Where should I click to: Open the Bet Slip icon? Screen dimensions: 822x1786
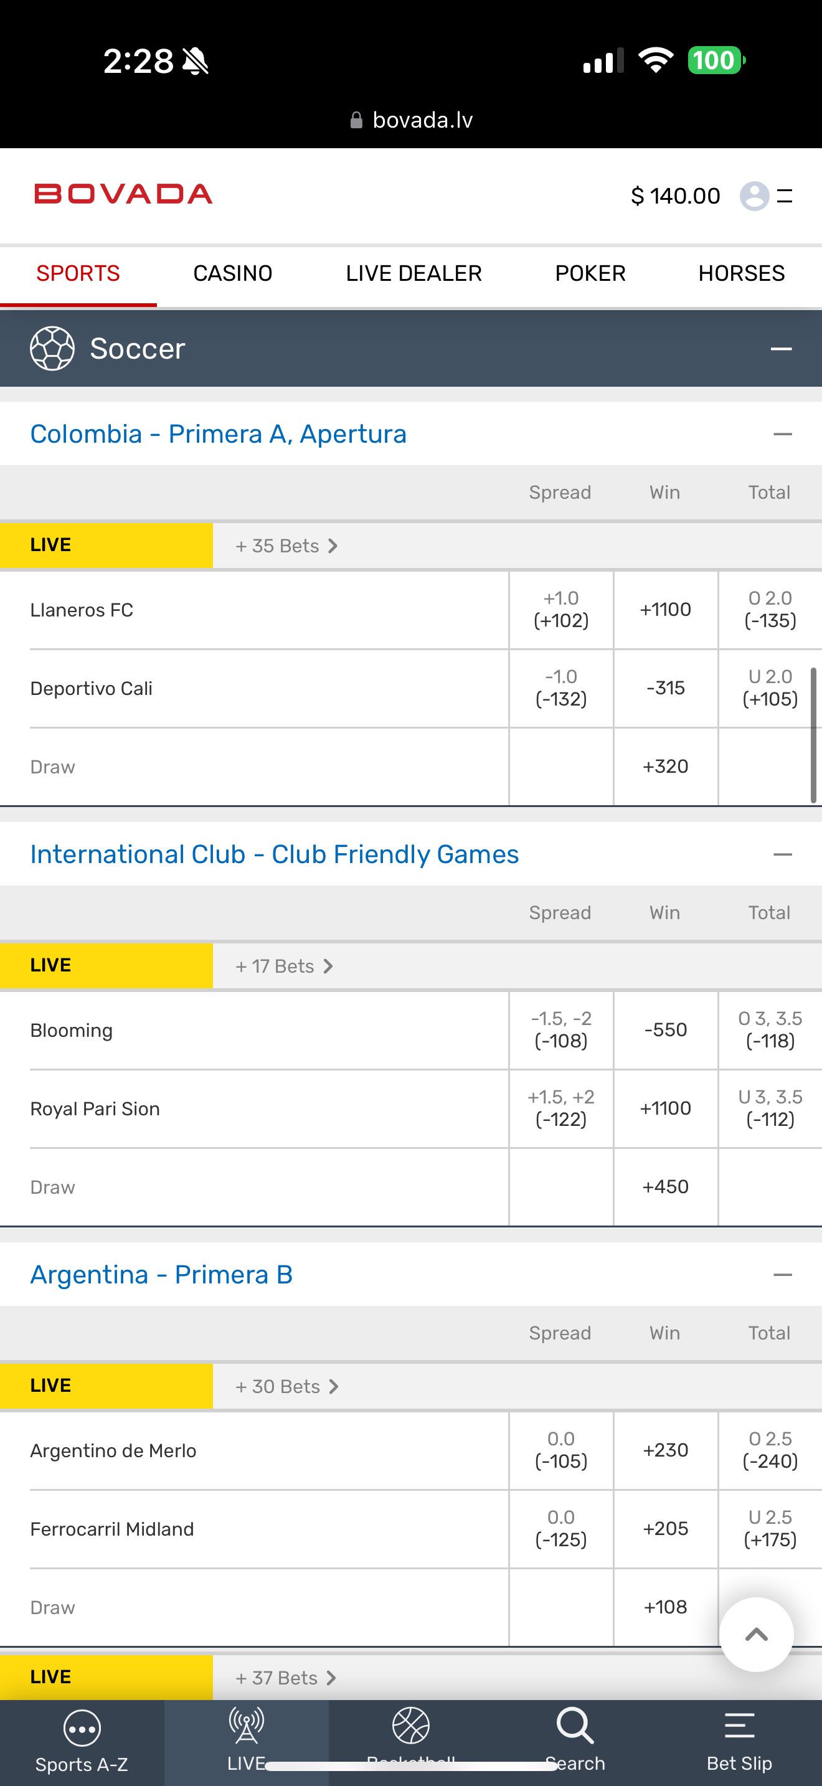[739, 1726]
